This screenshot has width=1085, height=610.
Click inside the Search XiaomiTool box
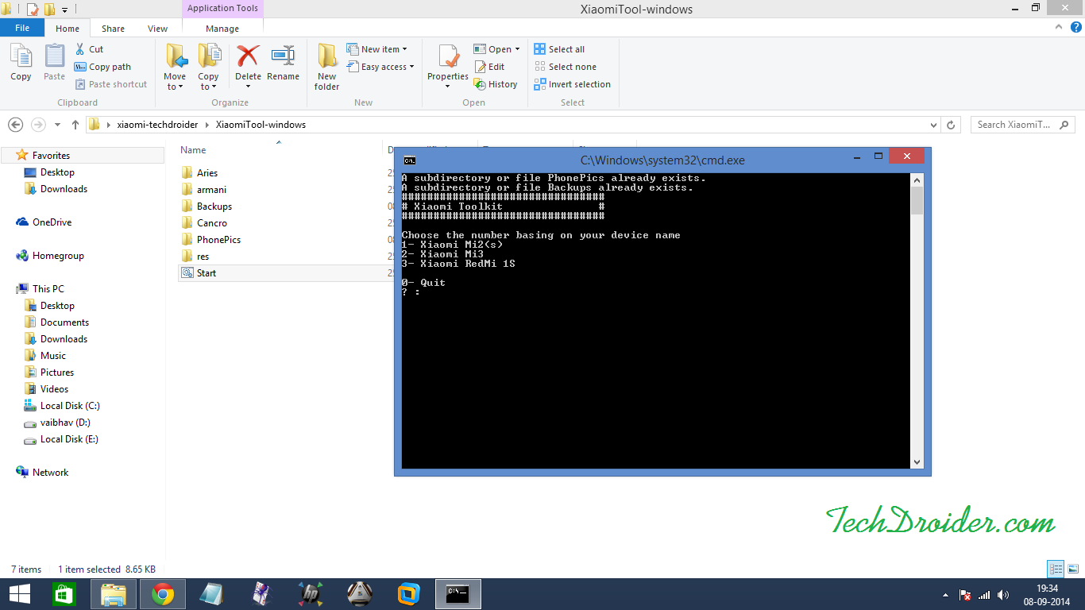[1017, 124]
